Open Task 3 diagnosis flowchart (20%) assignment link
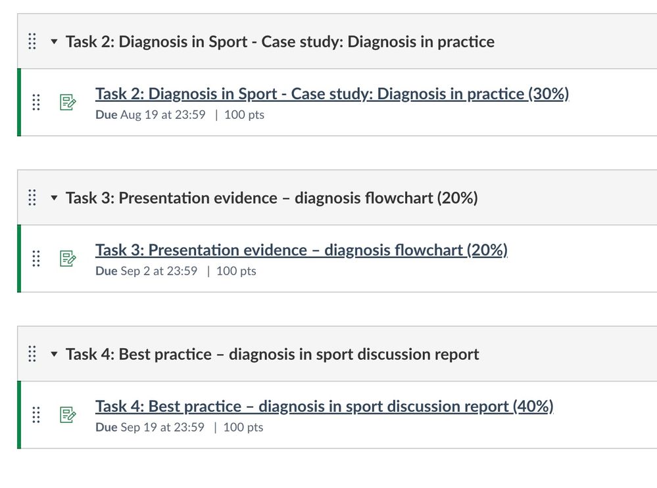Screen dimensions: 657x488 click(x=301, y=250)
